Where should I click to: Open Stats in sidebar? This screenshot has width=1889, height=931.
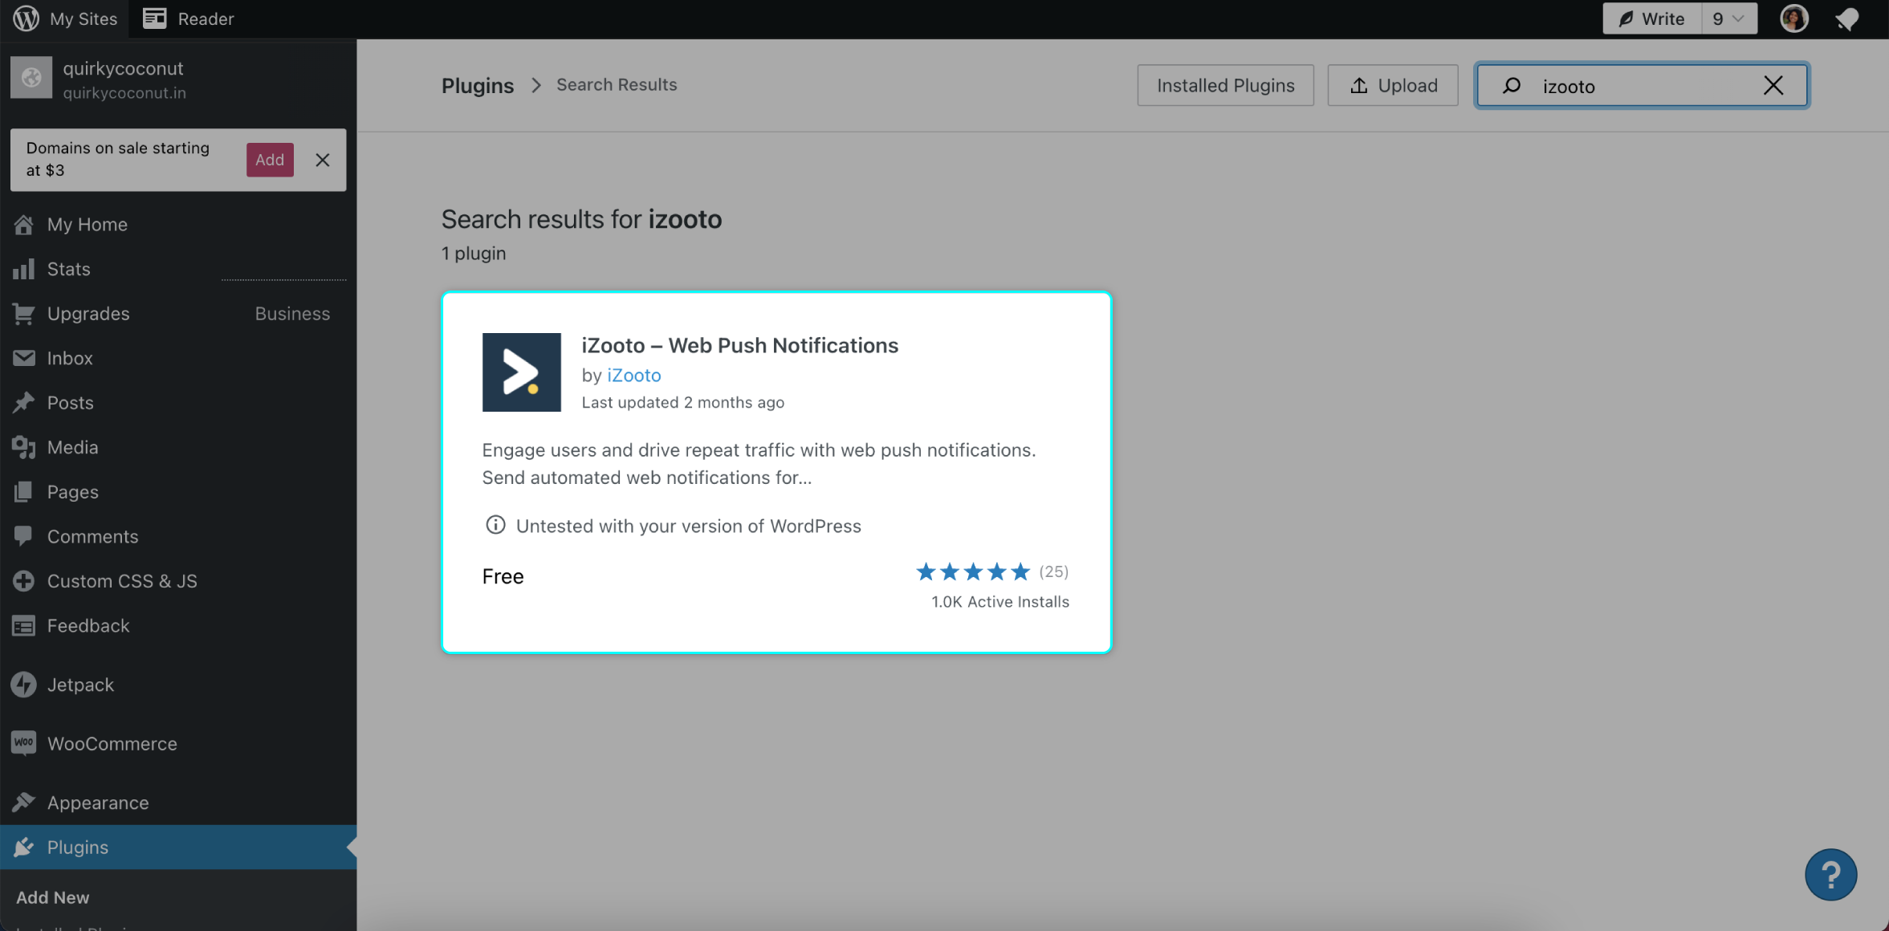(69, 269)
